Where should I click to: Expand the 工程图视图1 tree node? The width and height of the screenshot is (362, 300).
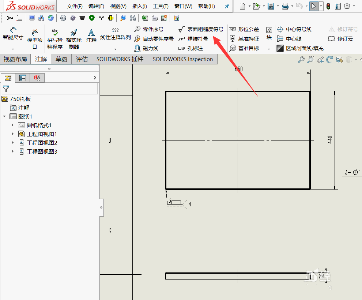pyautogui.click(x=13, y=134)
